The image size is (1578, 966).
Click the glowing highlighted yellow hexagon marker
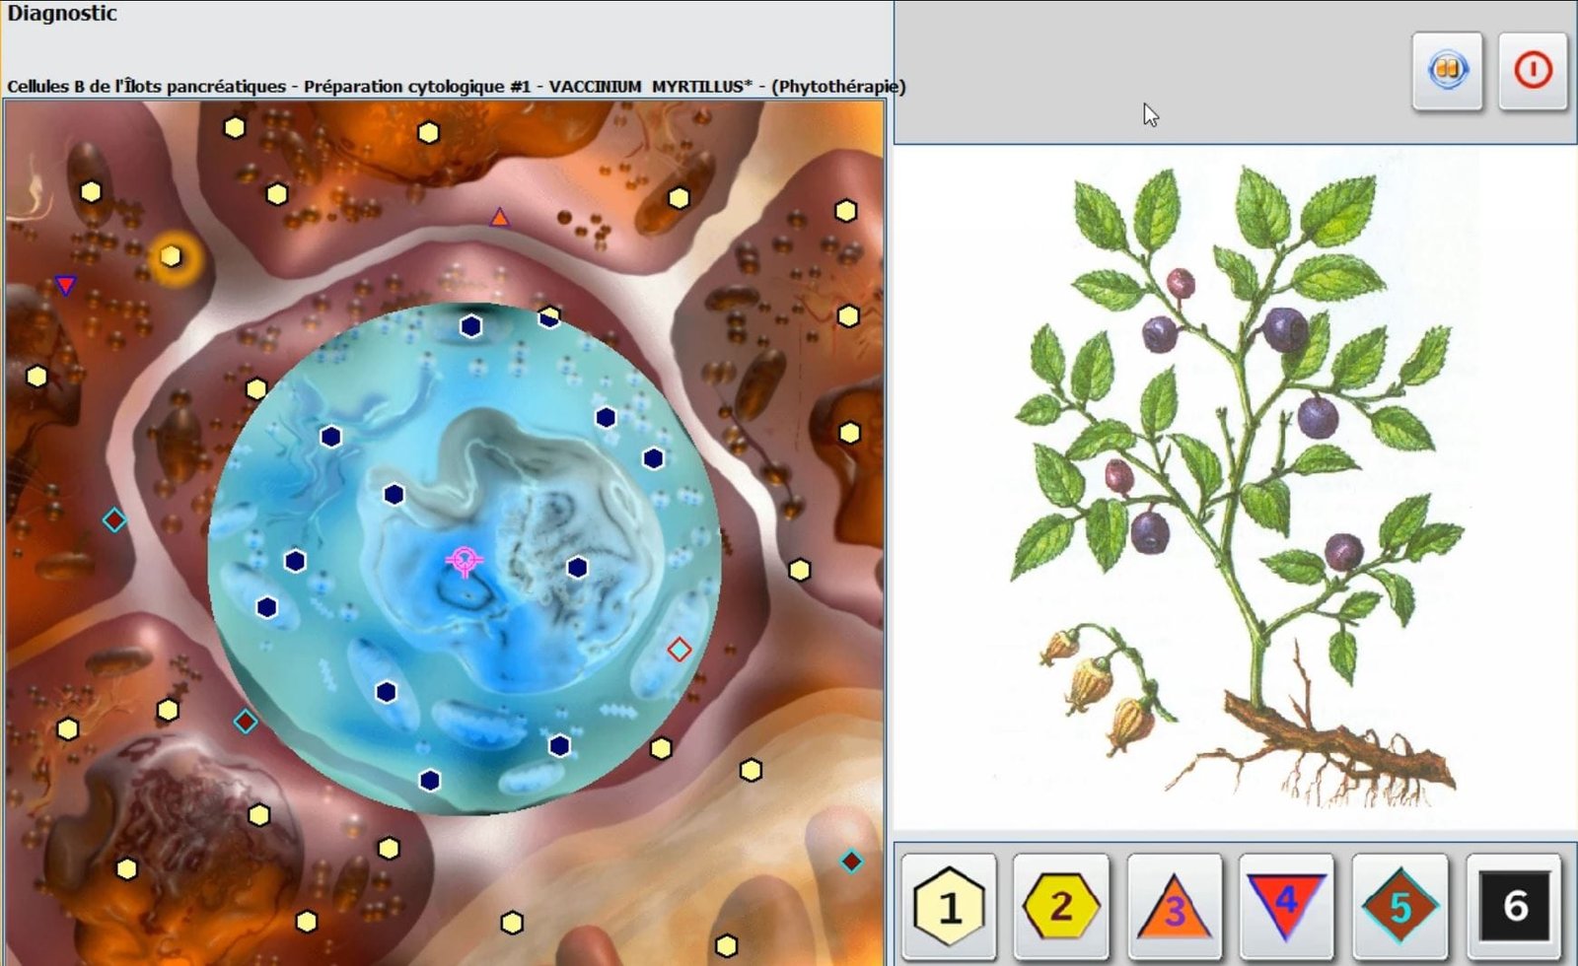(x=172, y=256)
